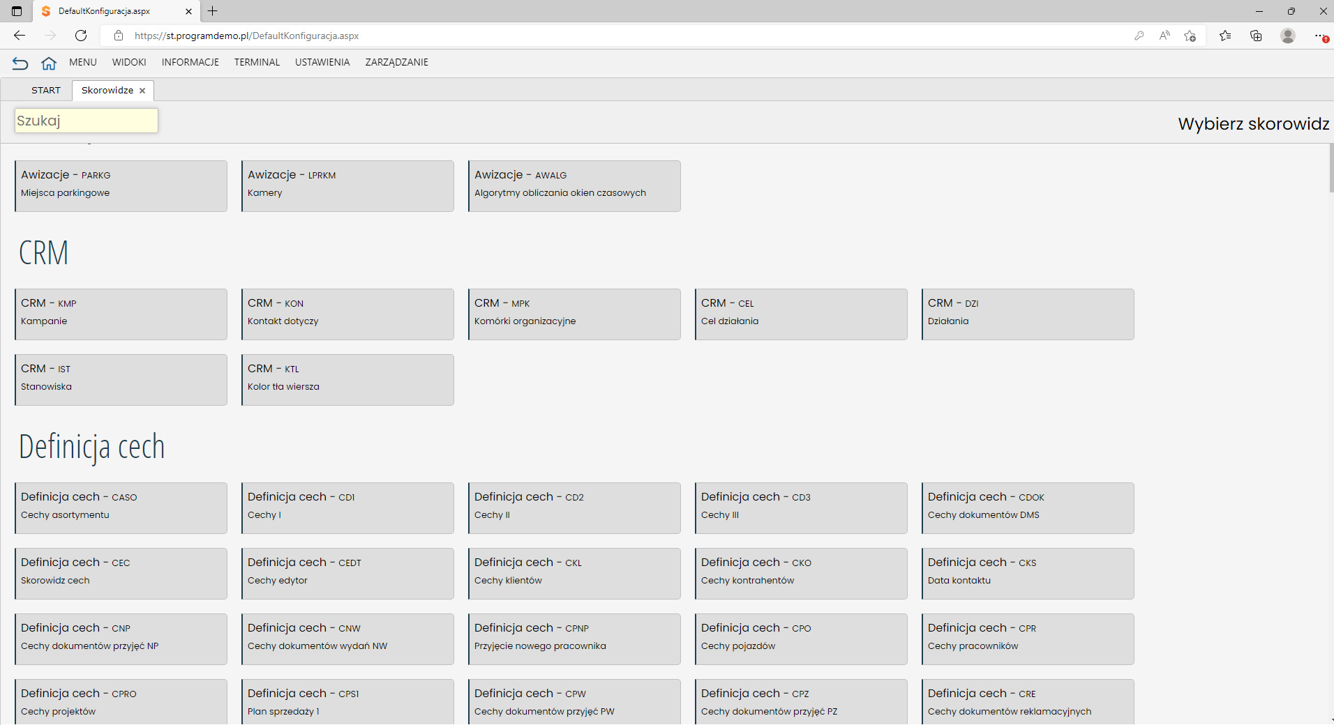Open the ZARZĄDZANIE menu
Screen dimensions: 1334x725
(397, 62)
